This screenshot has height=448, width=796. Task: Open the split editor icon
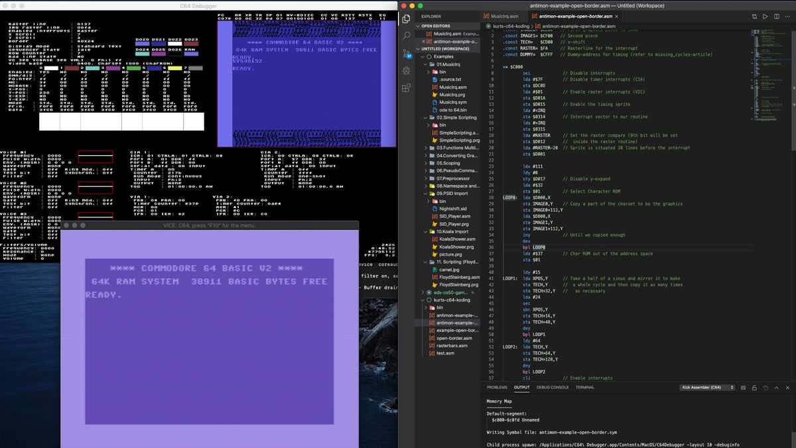click(x=776, y=17)
